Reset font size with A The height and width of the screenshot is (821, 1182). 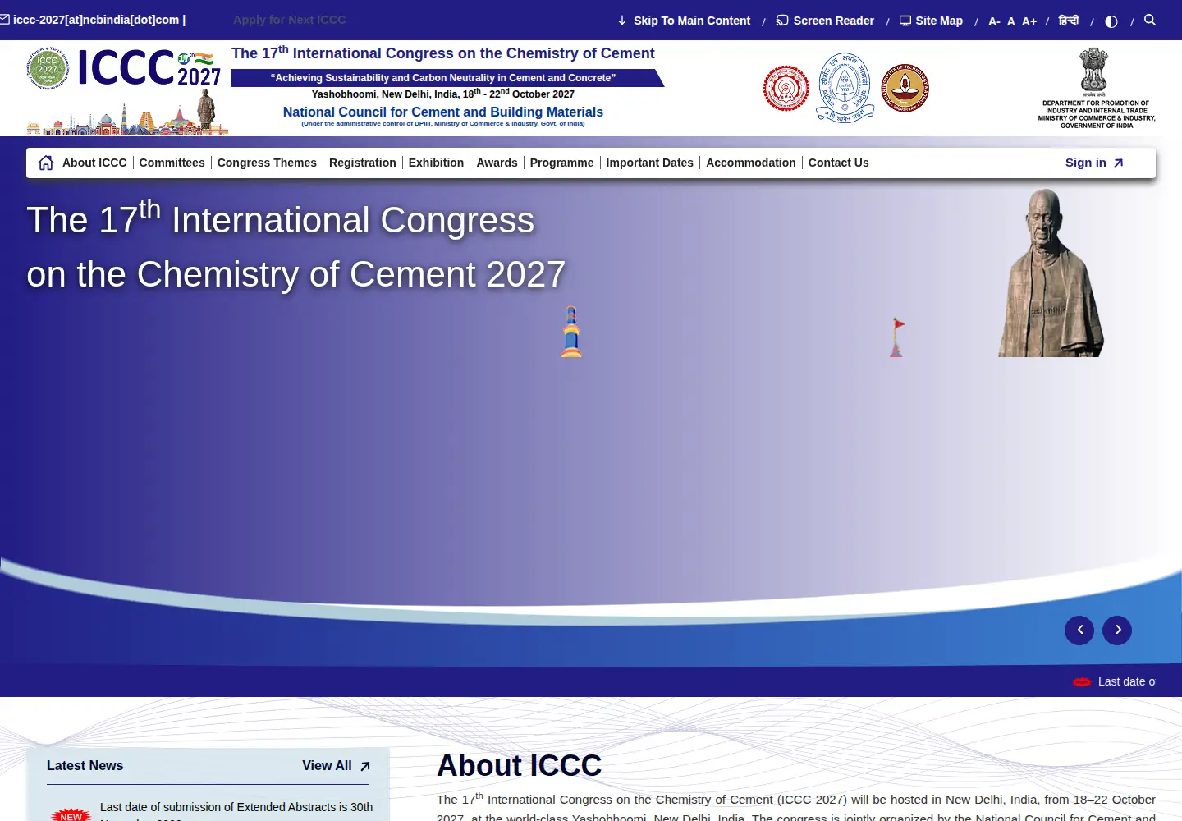pos(1011,21)
